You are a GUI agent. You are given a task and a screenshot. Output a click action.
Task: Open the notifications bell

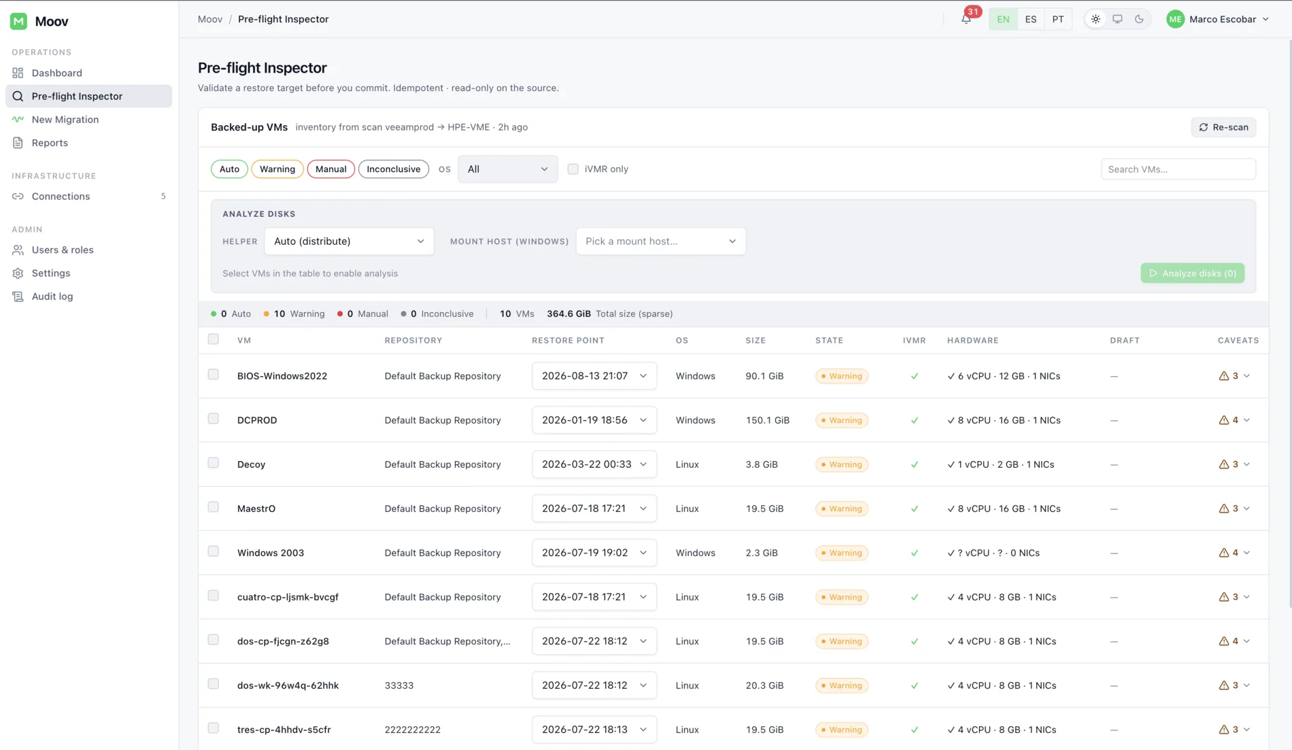point(966,19)
